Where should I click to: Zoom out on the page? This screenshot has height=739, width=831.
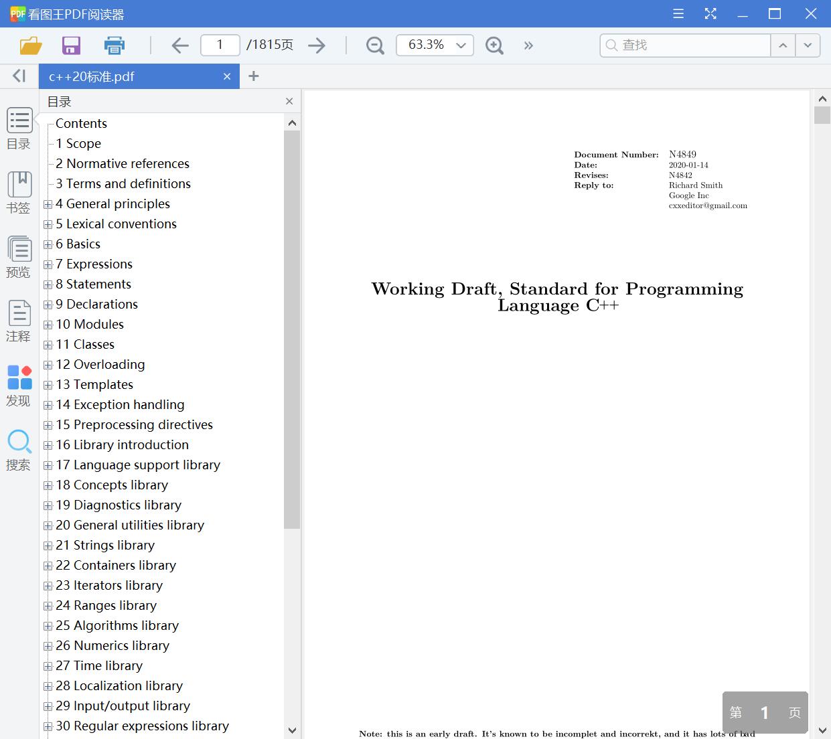tap(374, 45)
